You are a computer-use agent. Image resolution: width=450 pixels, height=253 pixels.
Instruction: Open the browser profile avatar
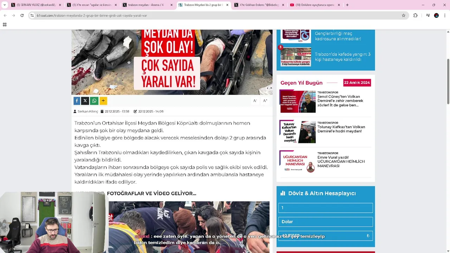click(436, 15)
